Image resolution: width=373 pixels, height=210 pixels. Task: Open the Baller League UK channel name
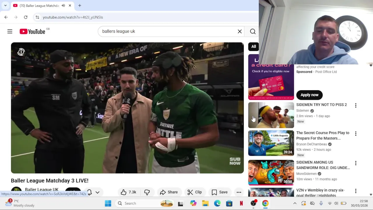click(42, 190)
